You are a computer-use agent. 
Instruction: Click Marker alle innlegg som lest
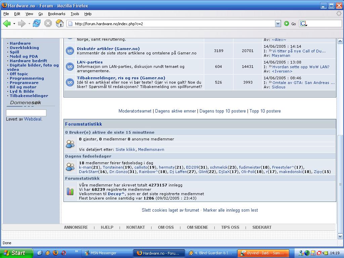tap(230, 210)
